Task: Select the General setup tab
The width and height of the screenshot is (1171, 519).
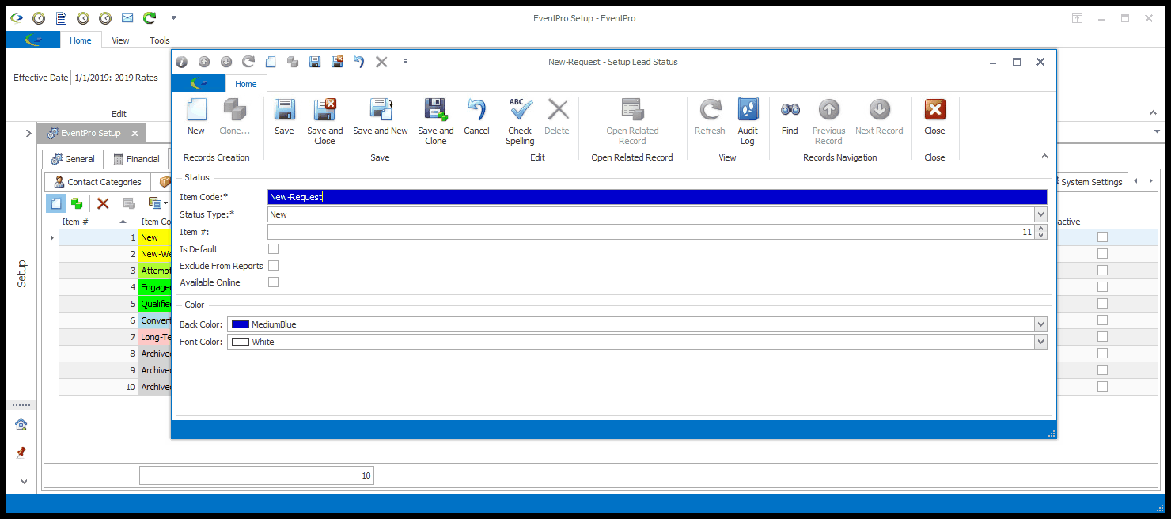Action: click(x=72, y=159)
